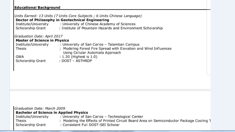Click University of Chinese Academy of Sciences text
This screenshot has width=235, height=132.
click(x=99, y=24)
